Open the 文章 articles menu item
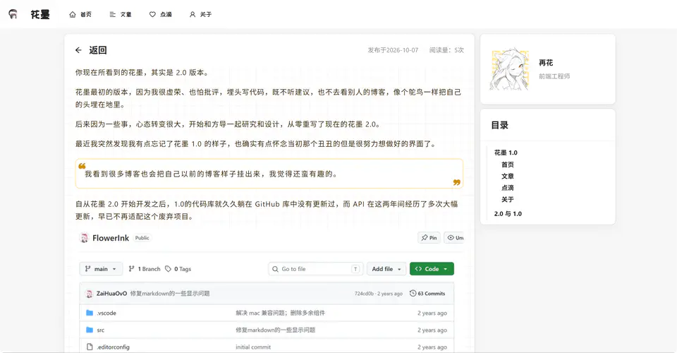 (121, 14)
